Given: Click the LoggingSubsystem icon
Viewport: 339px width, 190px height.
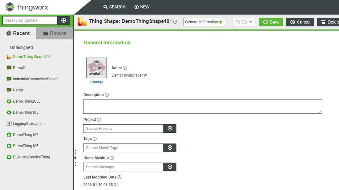Looking at the screenshot, I should coord(9,124).
